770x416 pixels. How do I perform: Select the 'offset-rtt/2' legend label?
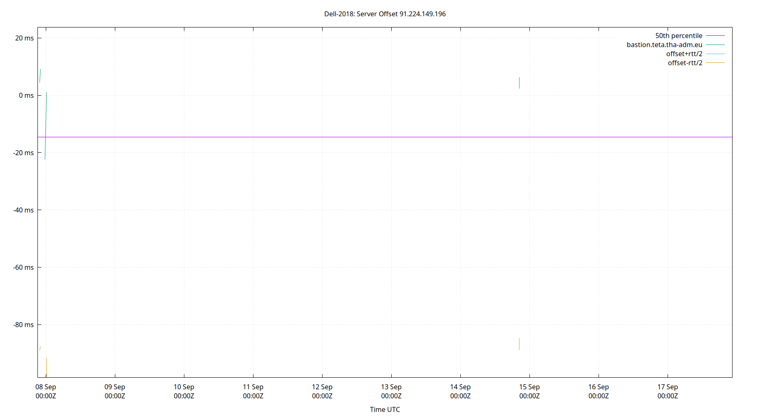[x=685, y=63]
